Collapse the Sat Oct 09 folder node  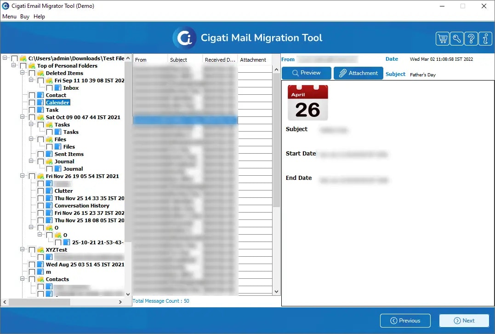tap(23, 116)
